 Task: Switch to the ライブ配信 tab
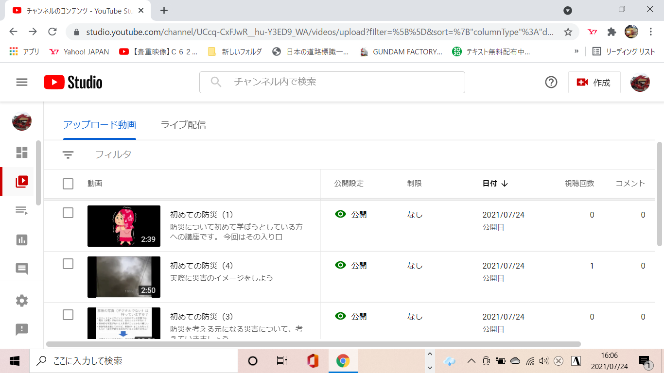tap(183, 125)
